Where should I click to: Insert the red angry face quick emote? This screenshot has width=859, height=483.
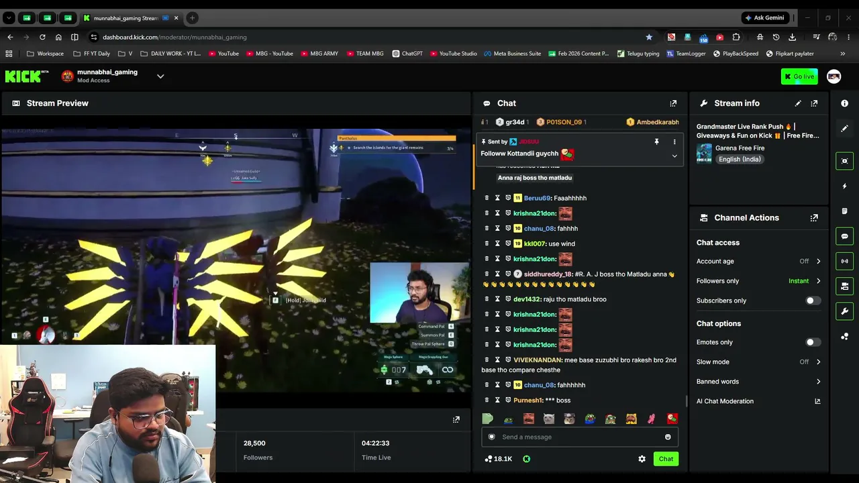[529, 419]
